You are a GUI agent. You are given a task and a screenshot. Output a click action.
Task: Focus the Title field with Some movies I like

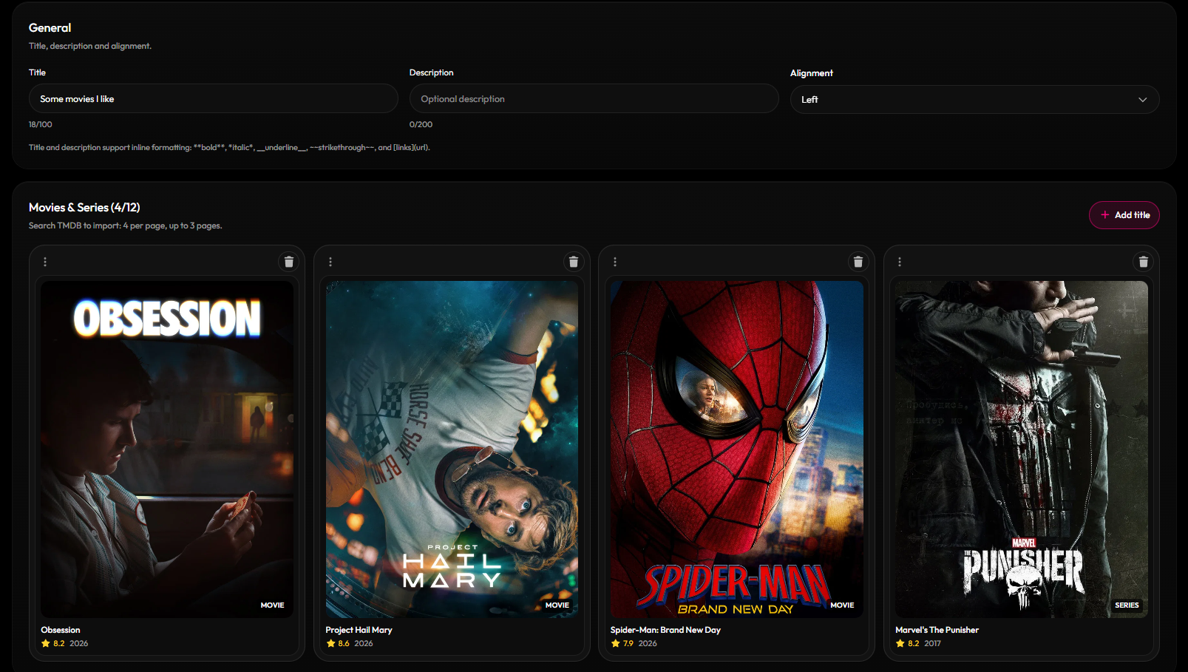pos(213,98)
